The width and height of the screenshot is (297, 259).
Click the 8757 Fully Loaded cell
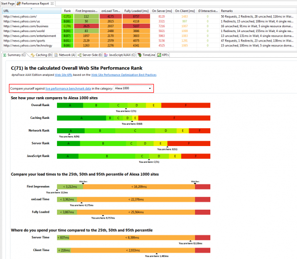tap(136, 16)
